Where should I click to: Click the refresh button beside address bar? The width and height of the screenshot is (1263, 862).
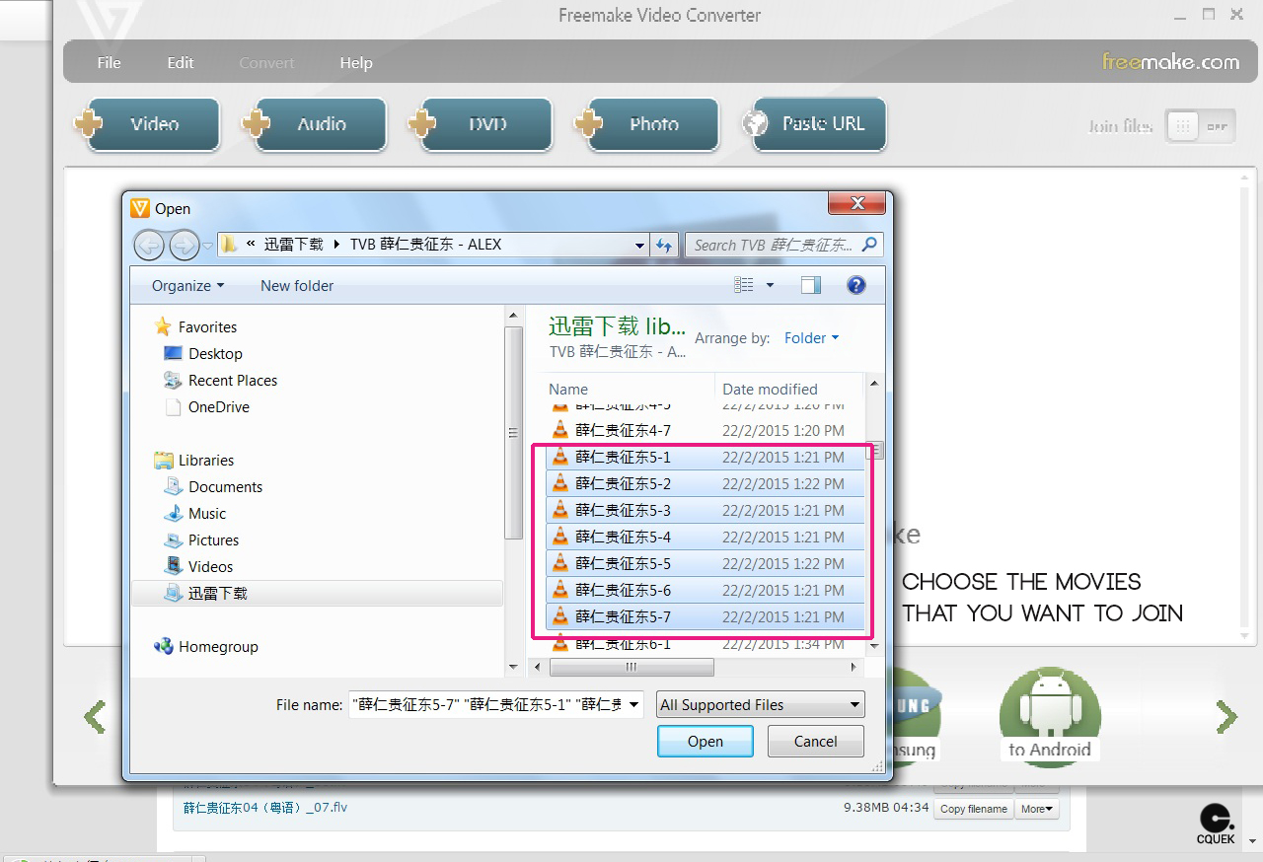pyautogui.click(x=664, y=245)
